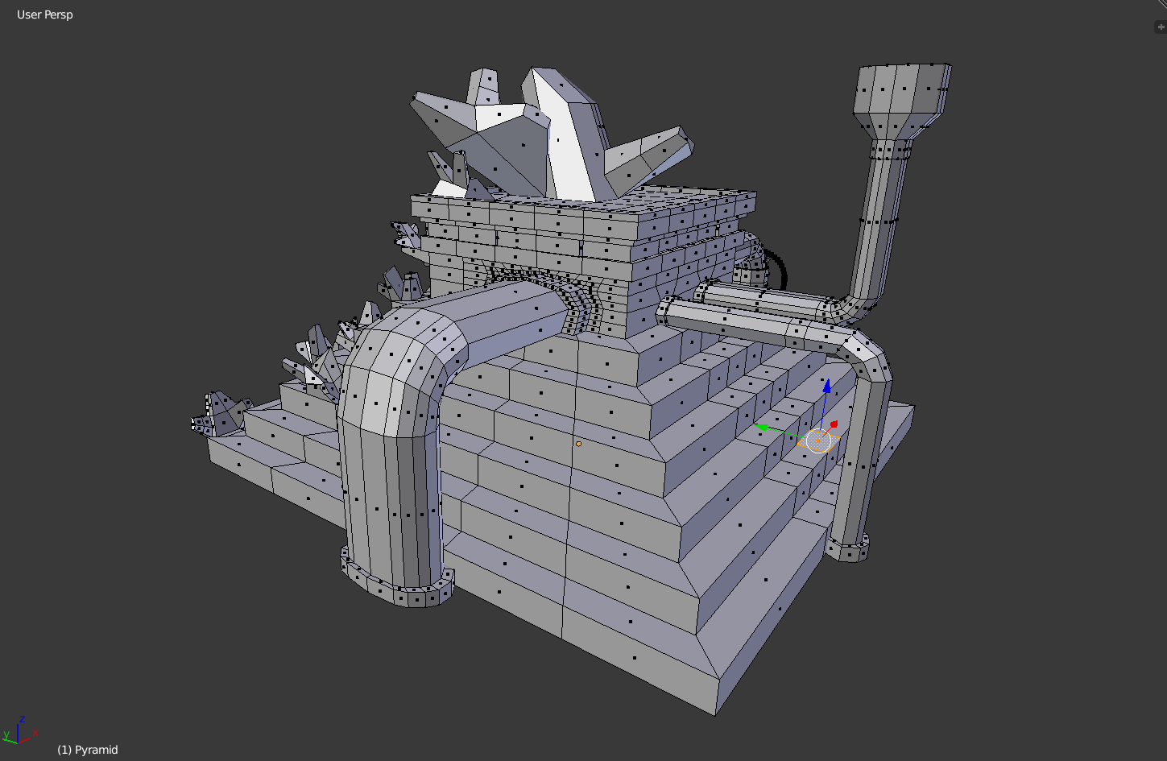
Task: Click the blue Z-axis manipulator arrow
Action: (x=826, y=387)
